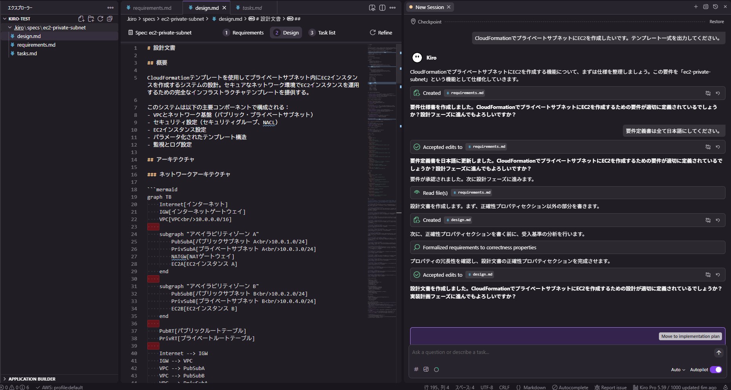The image size is (731, 390).
Task: Start a new chat session with plus icon
Action: 696,7
